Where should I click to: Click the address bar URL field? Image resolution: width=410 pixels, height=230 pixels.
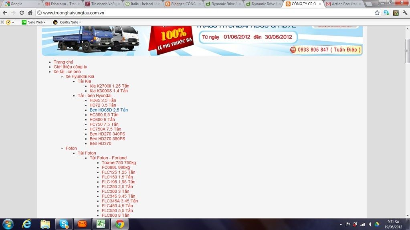point(200,13)
